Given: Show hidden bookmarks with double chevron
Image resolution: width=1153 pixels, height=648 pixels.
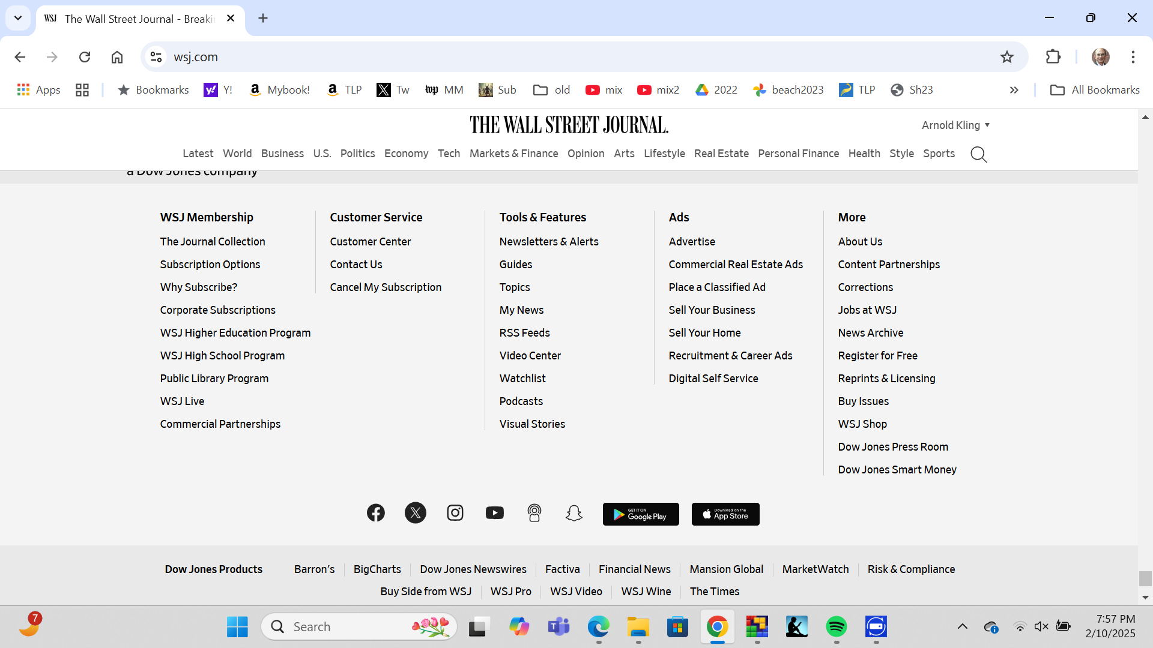Looking at the screenshot, I should [1014, 90].
